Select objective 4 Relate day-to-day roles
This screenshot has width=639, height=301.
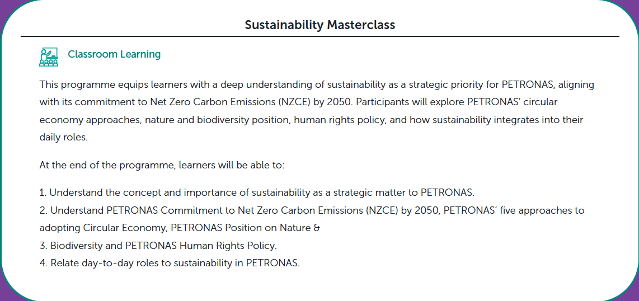170,263
